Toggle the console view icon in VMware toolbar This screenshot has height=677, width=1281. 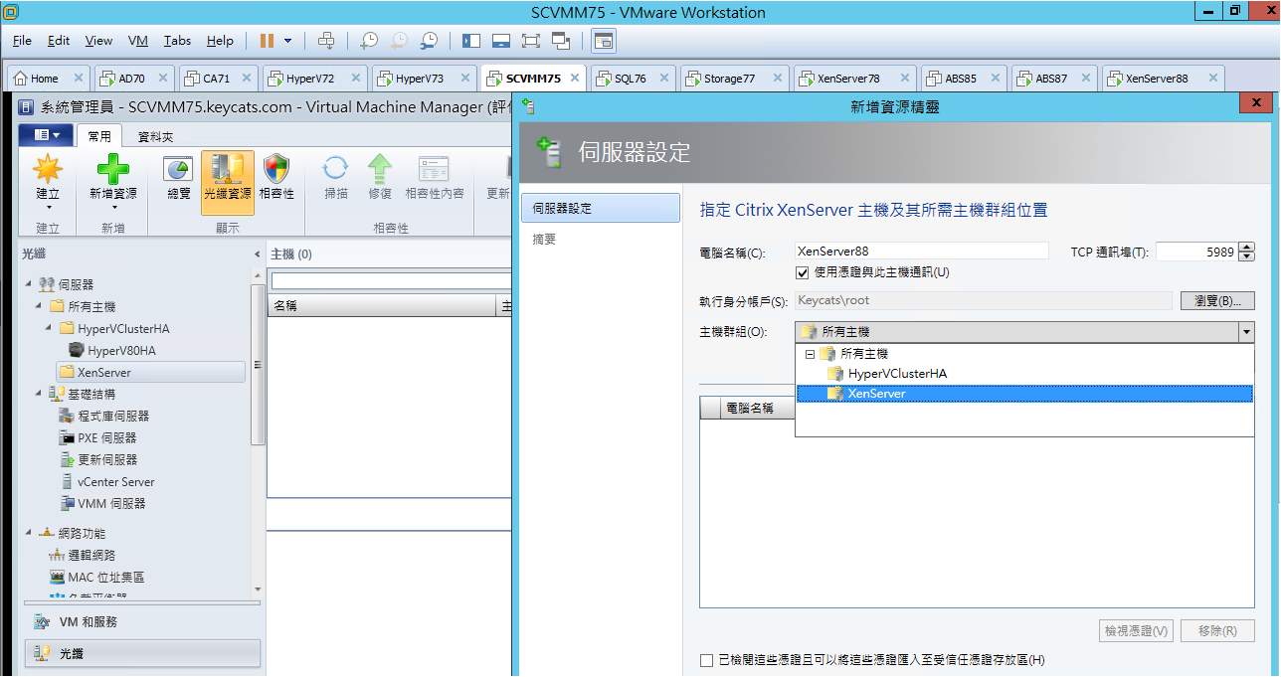point(604,41)
